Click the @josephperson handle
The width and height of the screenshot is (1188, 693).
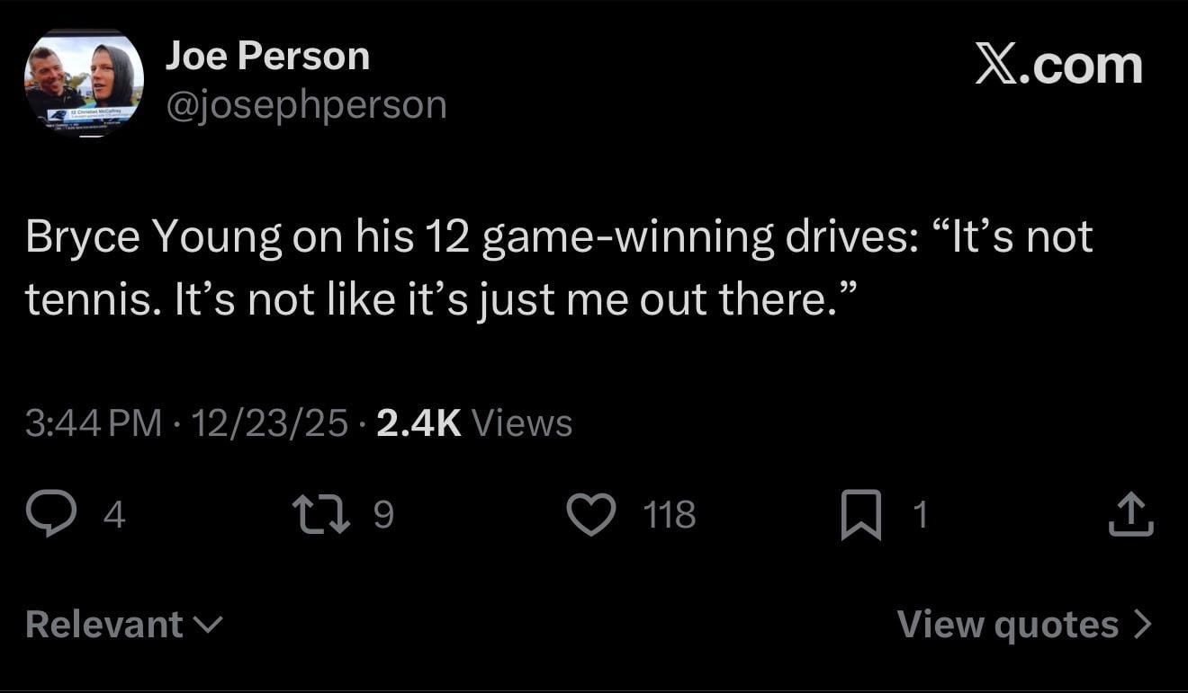[304, 102]
